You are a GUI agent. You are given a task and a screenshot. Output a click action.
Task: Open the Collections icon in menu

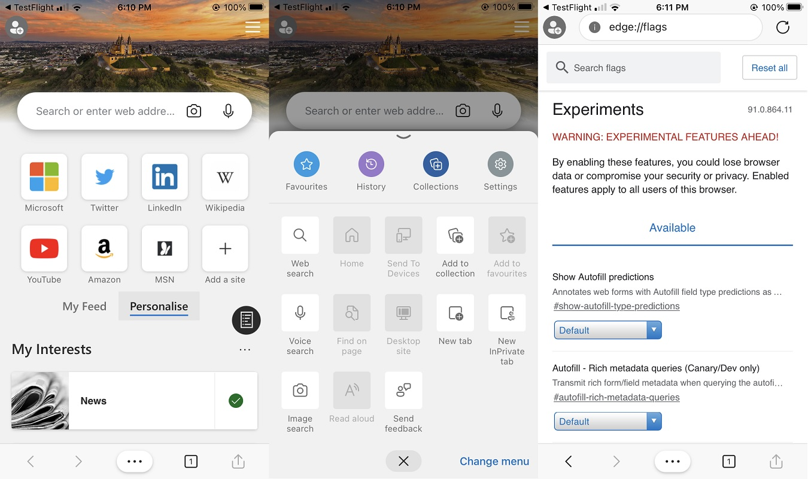(436, 164)
